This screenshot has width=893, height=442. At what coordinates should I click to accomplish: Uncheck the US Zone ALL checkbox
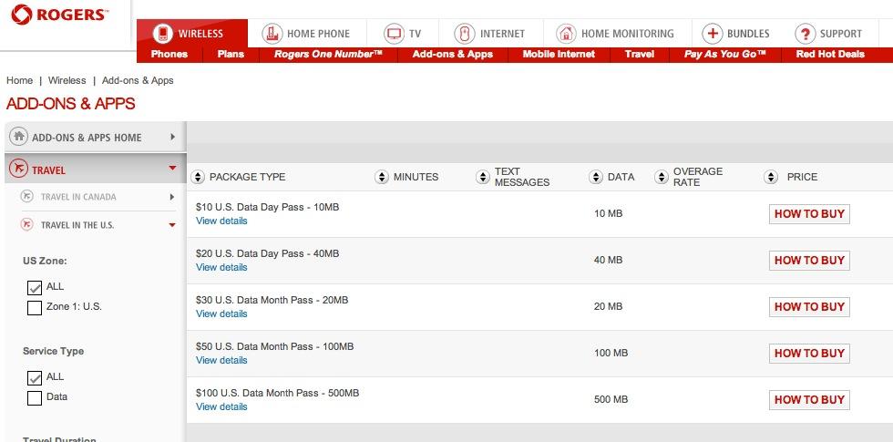35,288
